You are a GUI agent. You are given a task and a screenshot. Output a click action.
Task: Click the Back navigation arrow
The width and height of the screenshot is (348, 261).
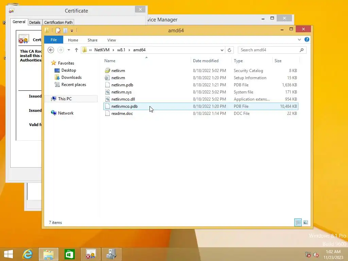pyautogui.click(x=51, y=50)
